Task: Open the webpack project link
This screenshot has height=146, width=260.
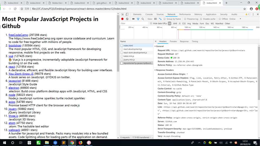Action: click(x=14, y=130)
